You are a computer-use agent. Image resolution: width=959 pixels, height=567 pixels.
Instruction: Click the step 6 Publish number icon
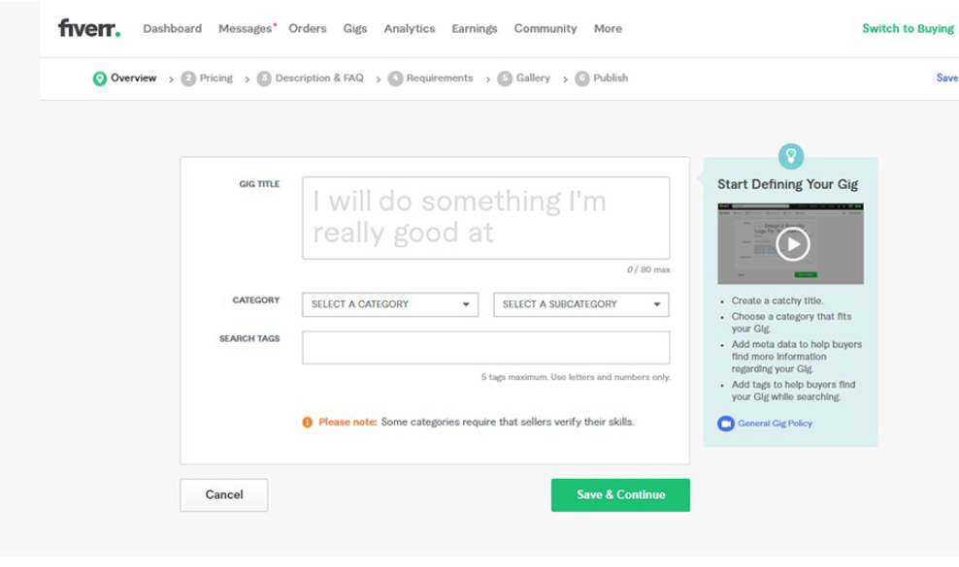pyautogui.click(x=581, y=79)
